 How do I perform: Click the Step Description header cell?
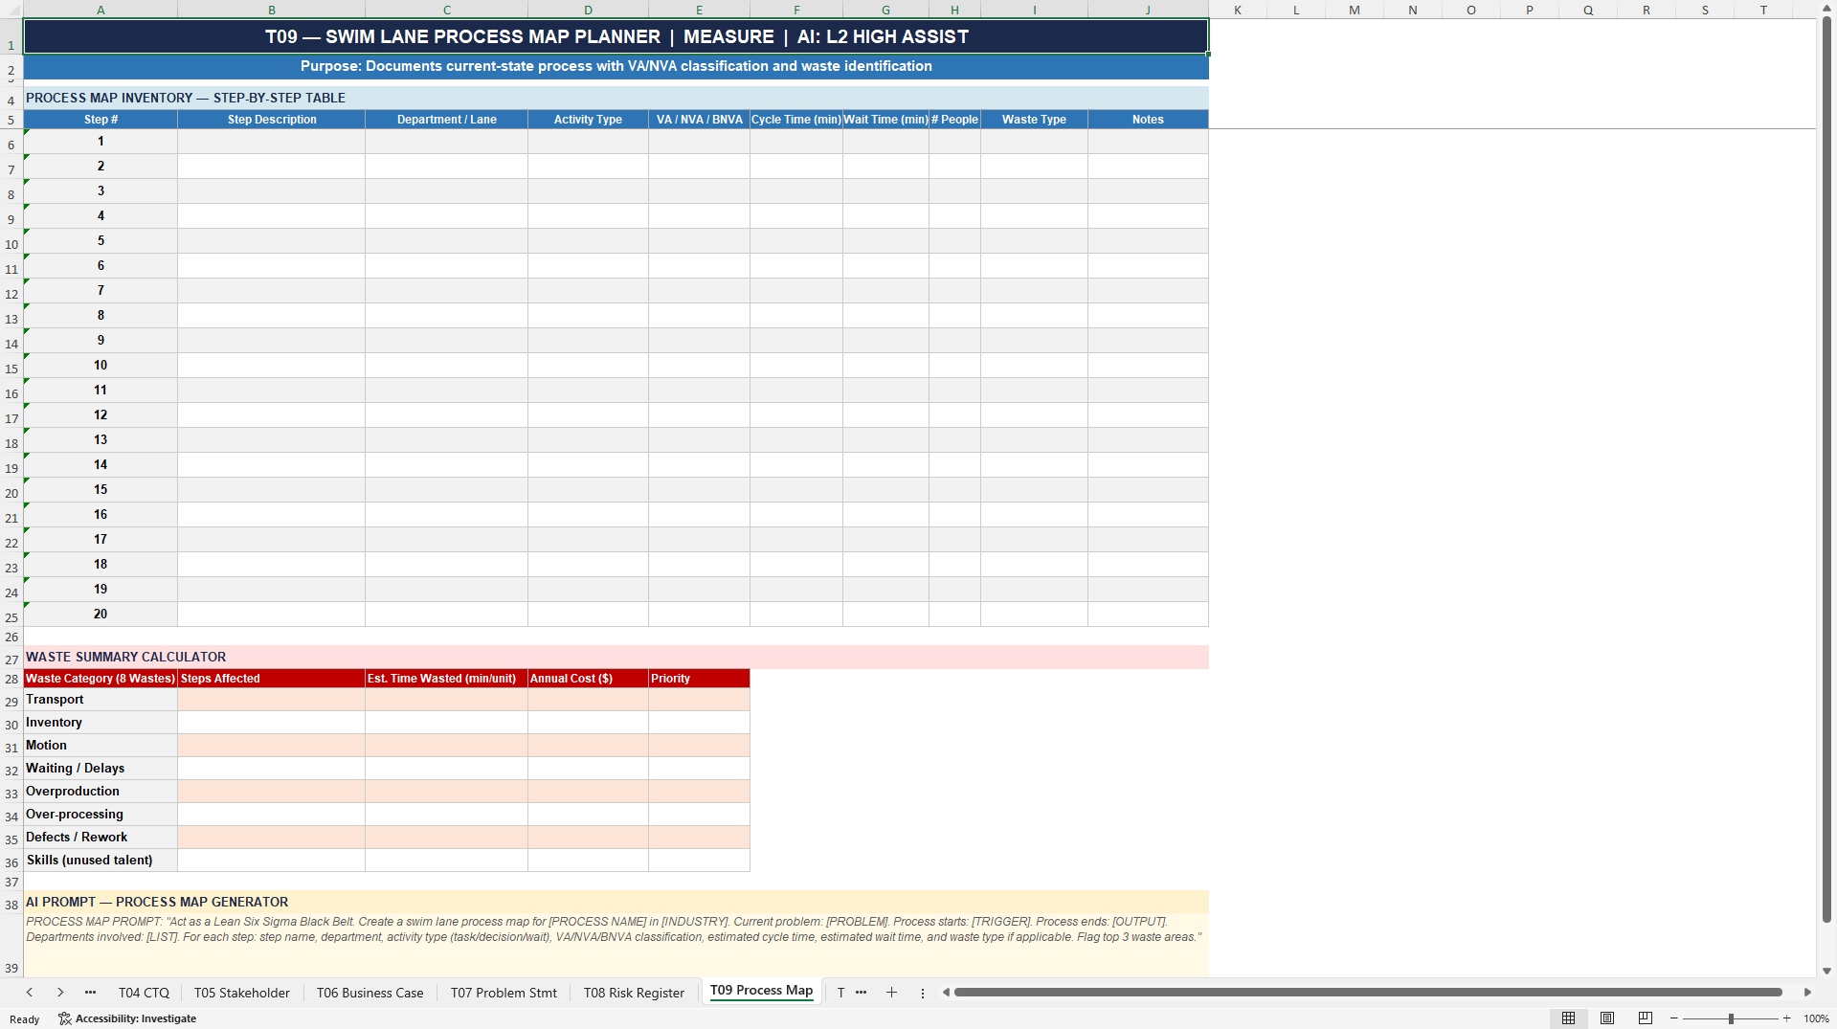pyautogui.click(x=271, y=120)
